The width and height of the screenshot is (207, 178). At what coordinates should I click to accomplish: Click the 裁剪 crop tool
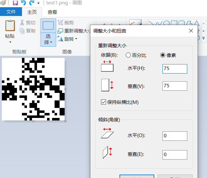[66, 23]
